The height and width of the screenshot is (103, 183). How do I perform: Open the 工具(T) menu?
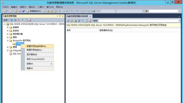click(41, 7)
